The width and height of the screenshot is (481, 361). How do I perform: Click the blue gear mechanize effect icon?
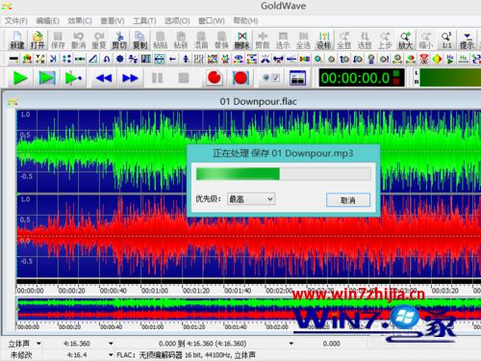tap(120, 59)
